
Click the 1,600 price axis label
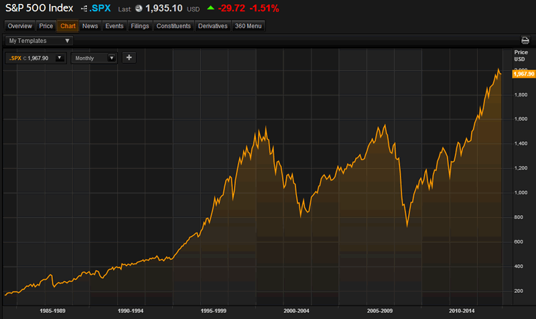521,119
